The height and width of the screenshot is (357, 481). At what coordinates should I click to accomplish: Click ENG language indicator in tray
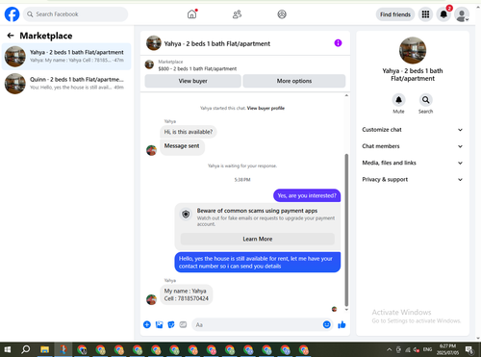pyautogui.click(x=427, y=349)
